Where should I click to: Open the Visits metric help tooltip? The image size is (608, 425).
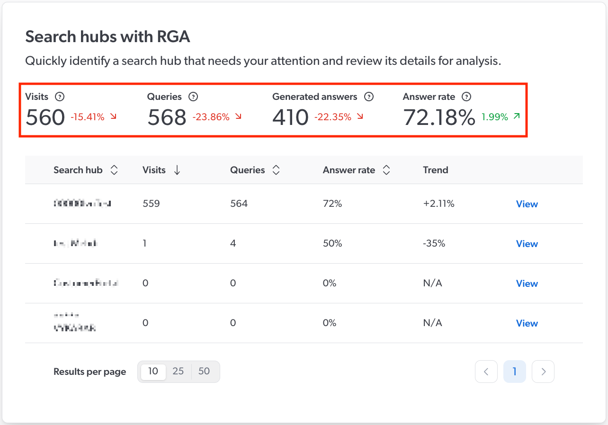click(60, 97)
